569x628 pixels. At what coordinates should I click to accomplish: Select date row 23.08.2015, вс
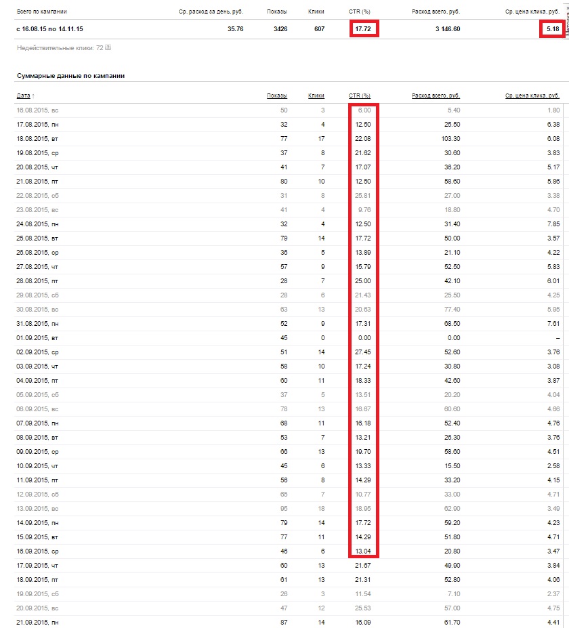coord(289,210)
